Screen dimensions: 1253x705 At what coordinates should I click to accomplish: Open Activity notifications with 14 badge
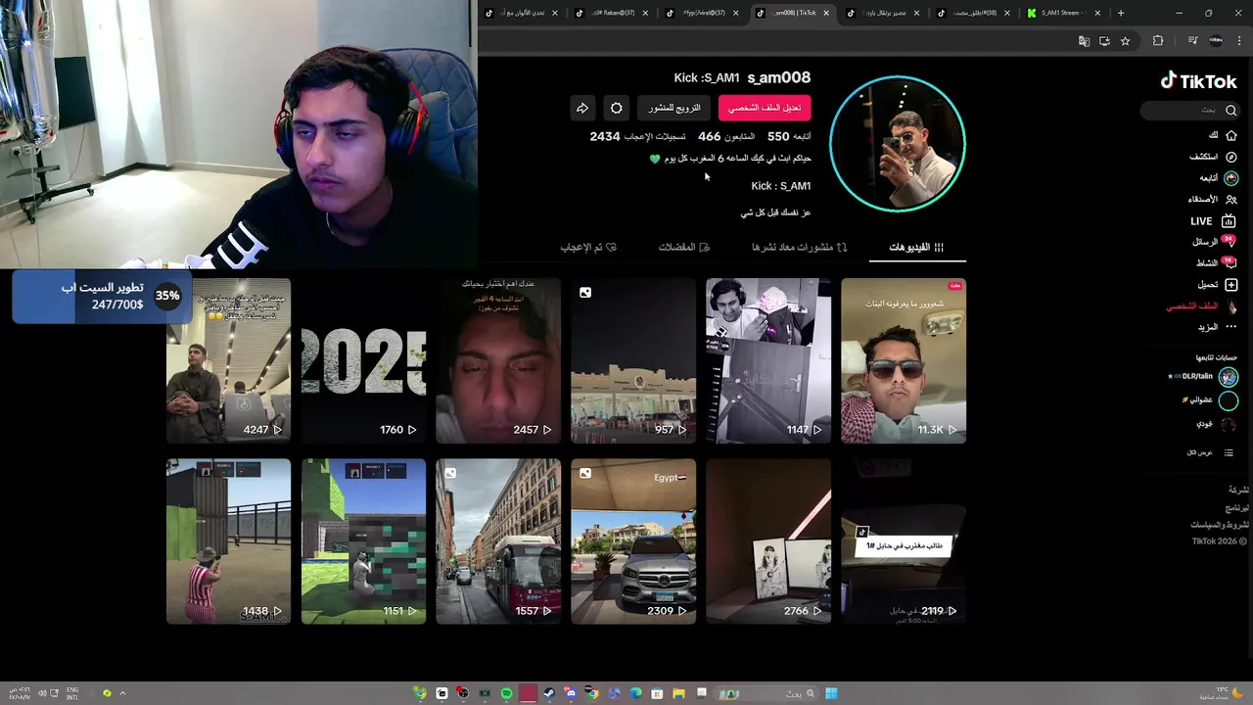point(1230,263)
